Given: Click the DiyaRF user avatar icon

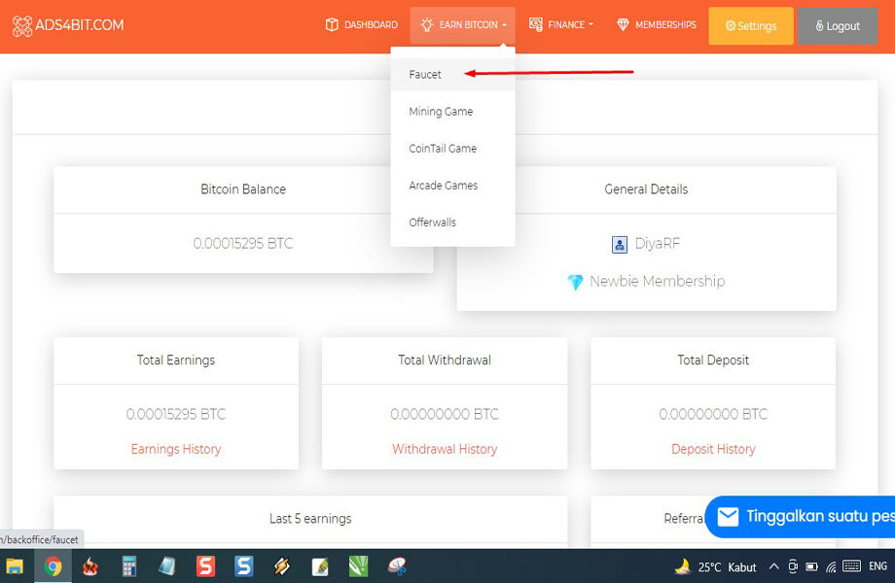Looking at the screenshot, I should point(620,244).
